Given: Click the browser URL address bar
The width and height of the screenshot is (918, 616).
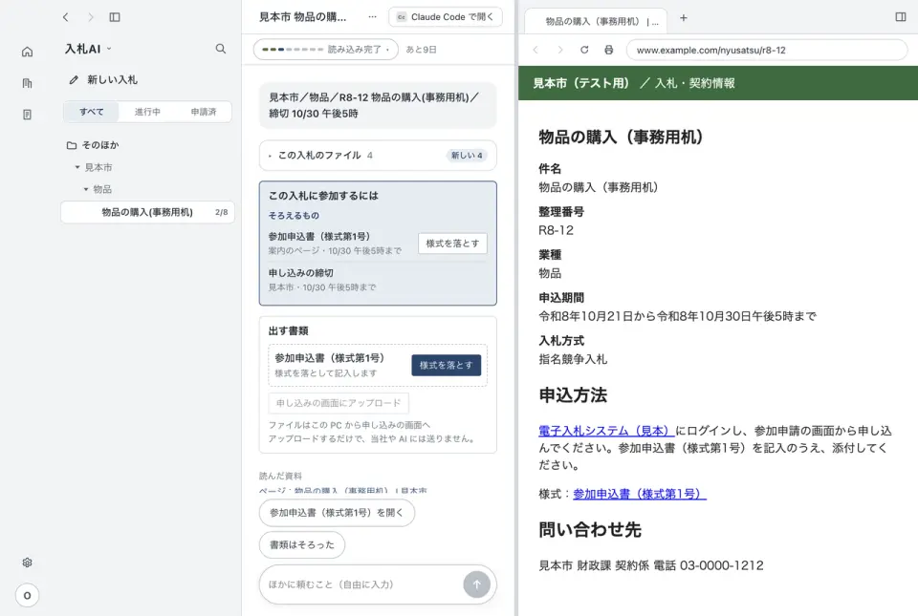Looking at the screenshot, I should pos(767,51).
